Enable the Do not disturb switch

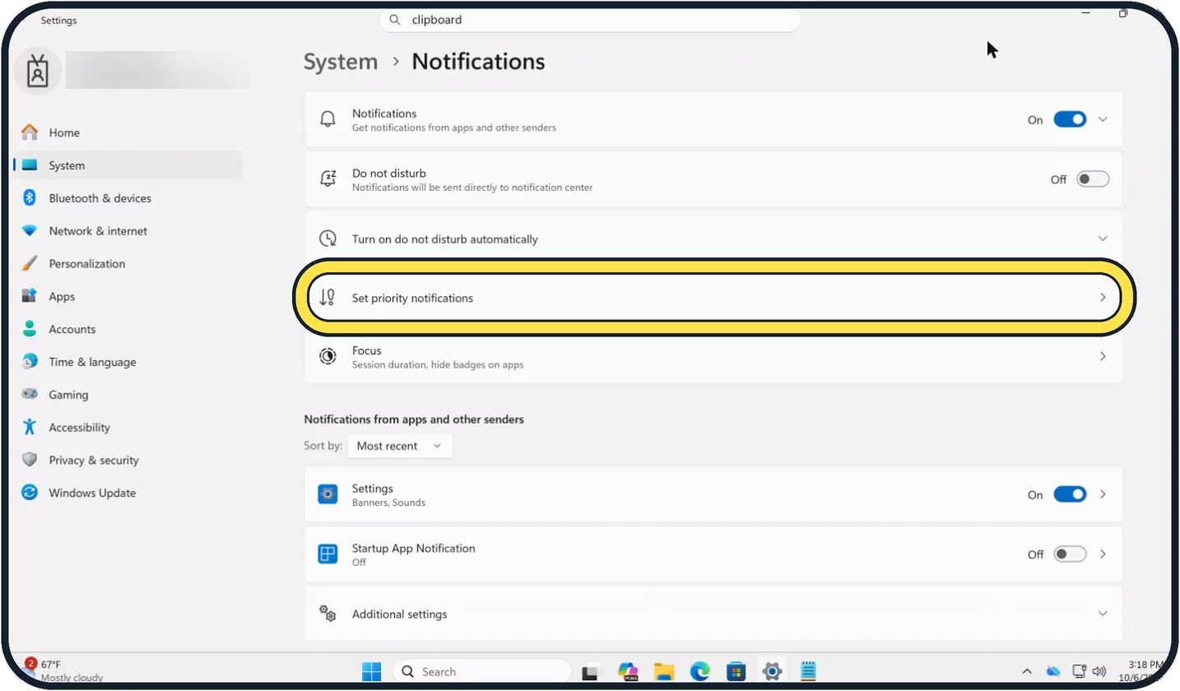coord(1093,179)
